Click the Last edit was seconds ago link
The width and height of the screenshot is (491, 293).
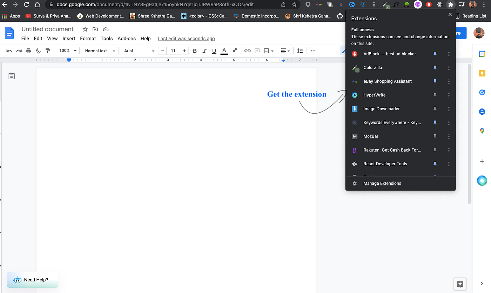coord(186,39)
